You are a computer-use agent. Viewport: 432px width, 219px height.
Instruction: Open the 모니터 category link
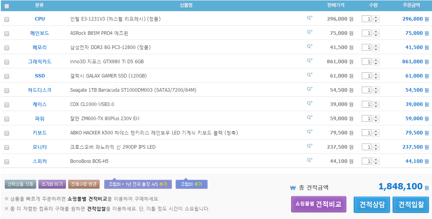point(40,147)
